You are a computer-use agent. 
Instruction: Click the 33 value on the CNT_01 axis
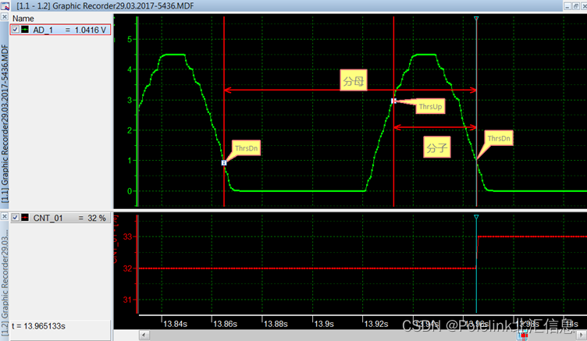[127, 236]
